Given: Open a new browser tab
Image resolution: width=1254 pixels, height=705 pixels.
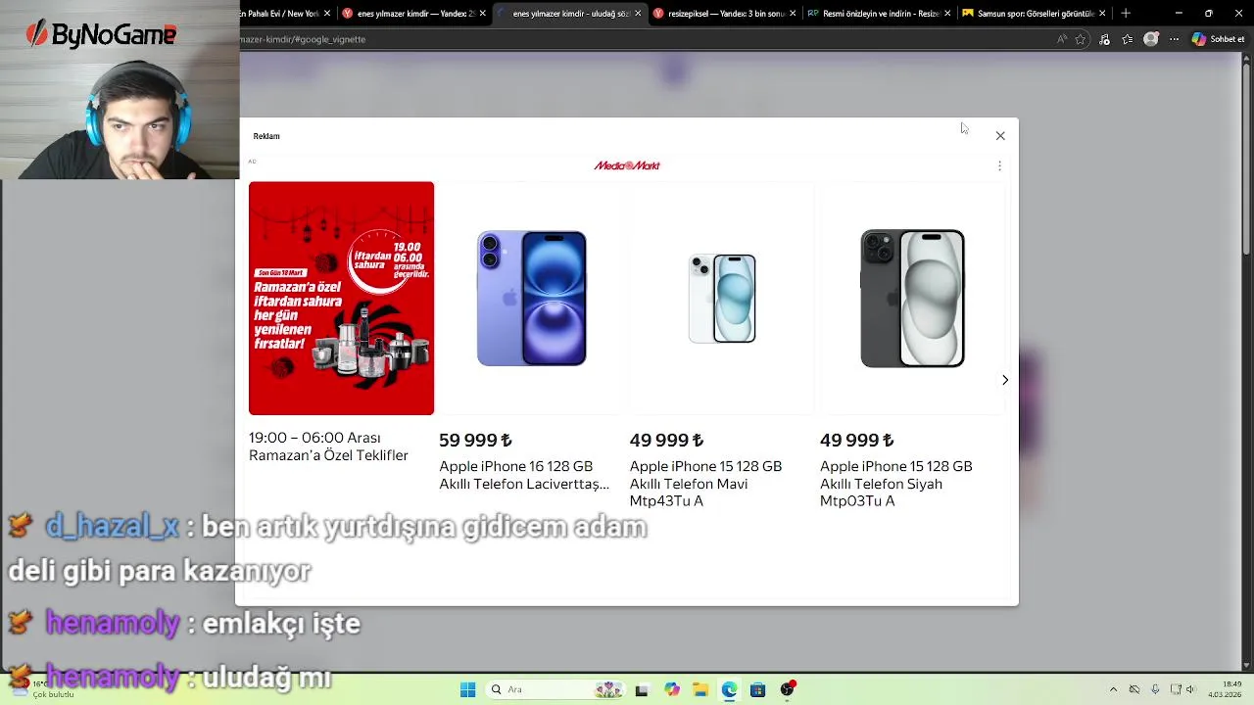Looking at the screenshot, I should pos(1126,14).
